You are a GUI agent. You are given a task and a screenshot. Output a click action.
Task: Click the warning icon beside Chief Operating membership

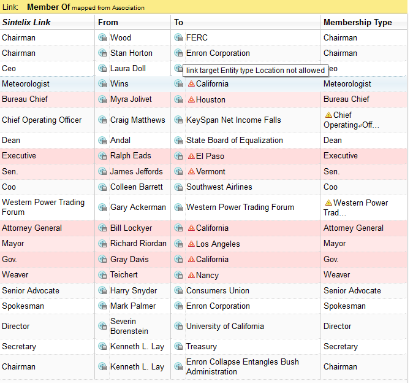[x=328, y=115]
